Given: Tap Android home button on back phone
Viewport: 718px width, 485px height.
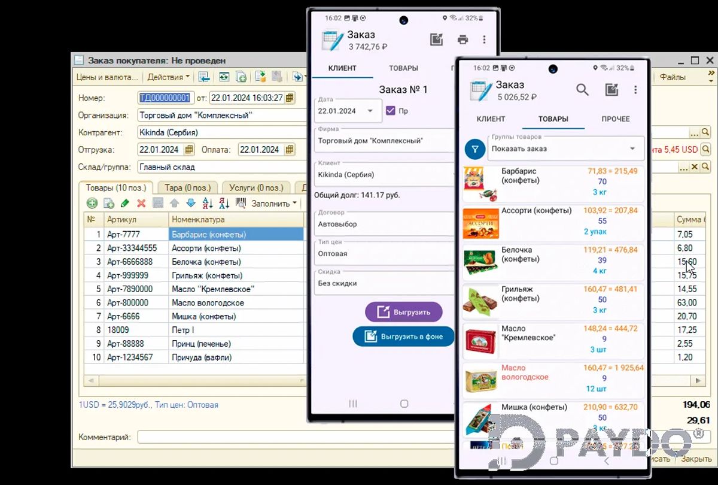Looking at the screenshot, I should coord(404,404).
